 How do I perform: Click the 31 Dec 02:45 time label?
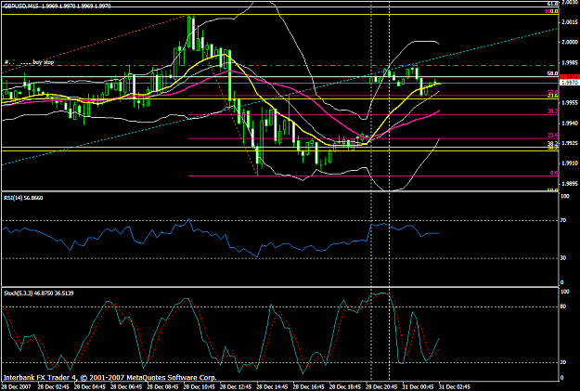[x=454, y=387]
